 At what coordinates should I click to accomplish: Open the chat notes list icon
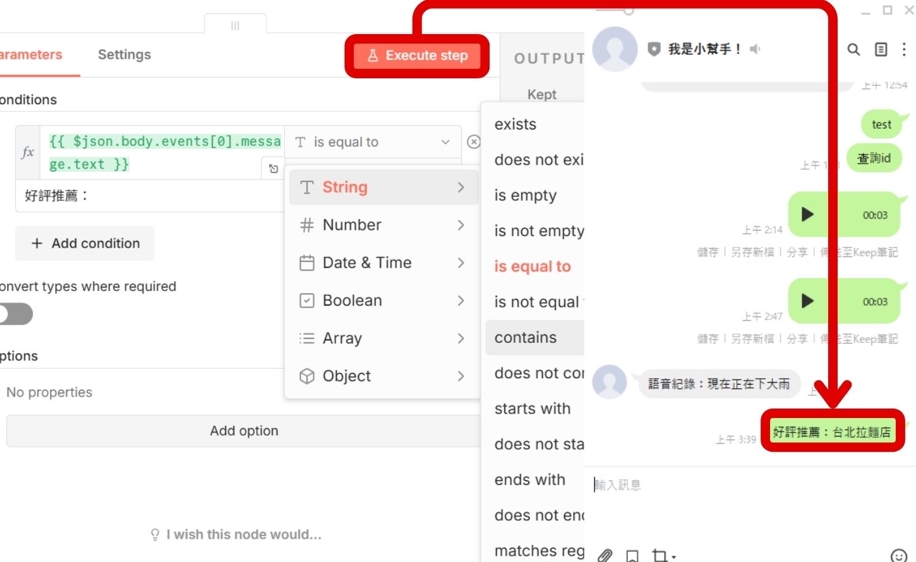[881, 49]
